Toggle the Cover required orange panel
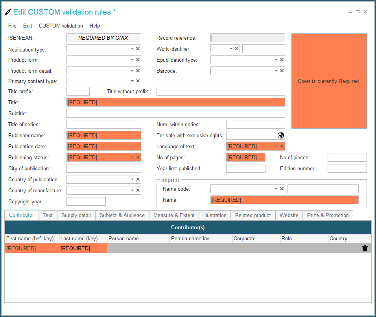376x317 pixels. click(x=329, y=81)
